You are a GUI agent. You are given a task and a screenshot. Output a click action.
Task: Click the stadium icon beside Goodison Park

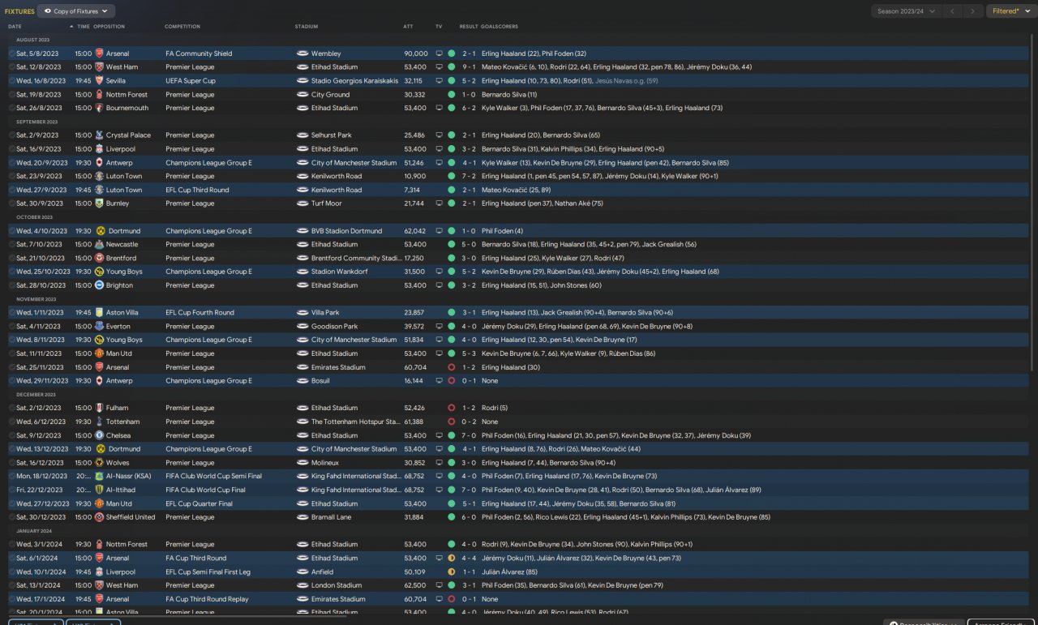pos(302,326)
